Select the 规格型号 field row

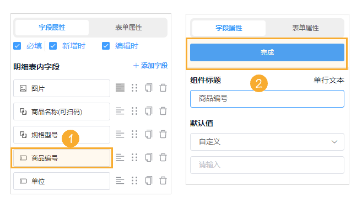[62, 135]
